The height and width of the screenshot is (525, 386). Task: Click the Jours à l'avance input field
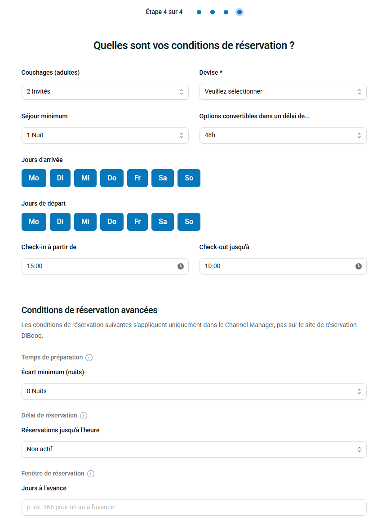click(x=194, y=507)
